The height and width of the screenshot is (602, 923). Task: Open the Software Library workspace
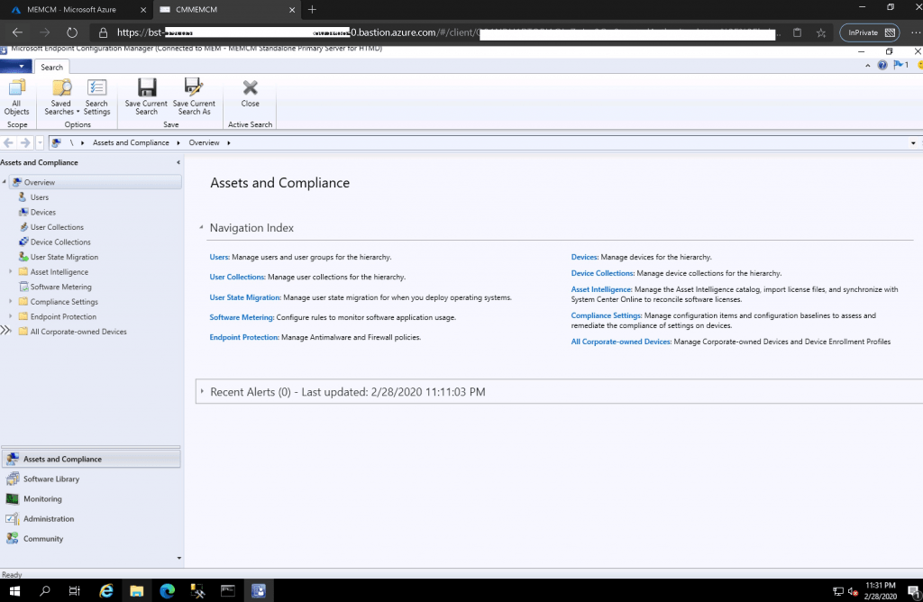click(50, 479)
